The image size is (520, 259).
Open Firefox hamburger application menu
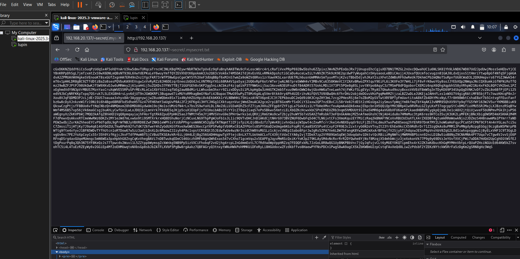pos(513,50)
